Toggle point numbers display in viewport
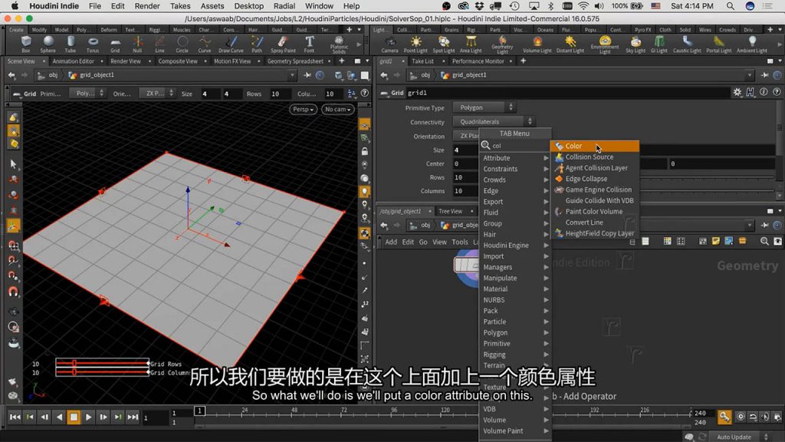 click(x=365, y=304)
